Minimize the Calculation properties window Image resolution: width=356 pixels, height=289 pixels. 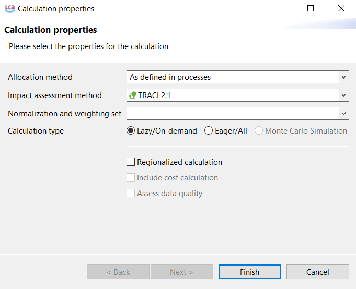point(279,9)
